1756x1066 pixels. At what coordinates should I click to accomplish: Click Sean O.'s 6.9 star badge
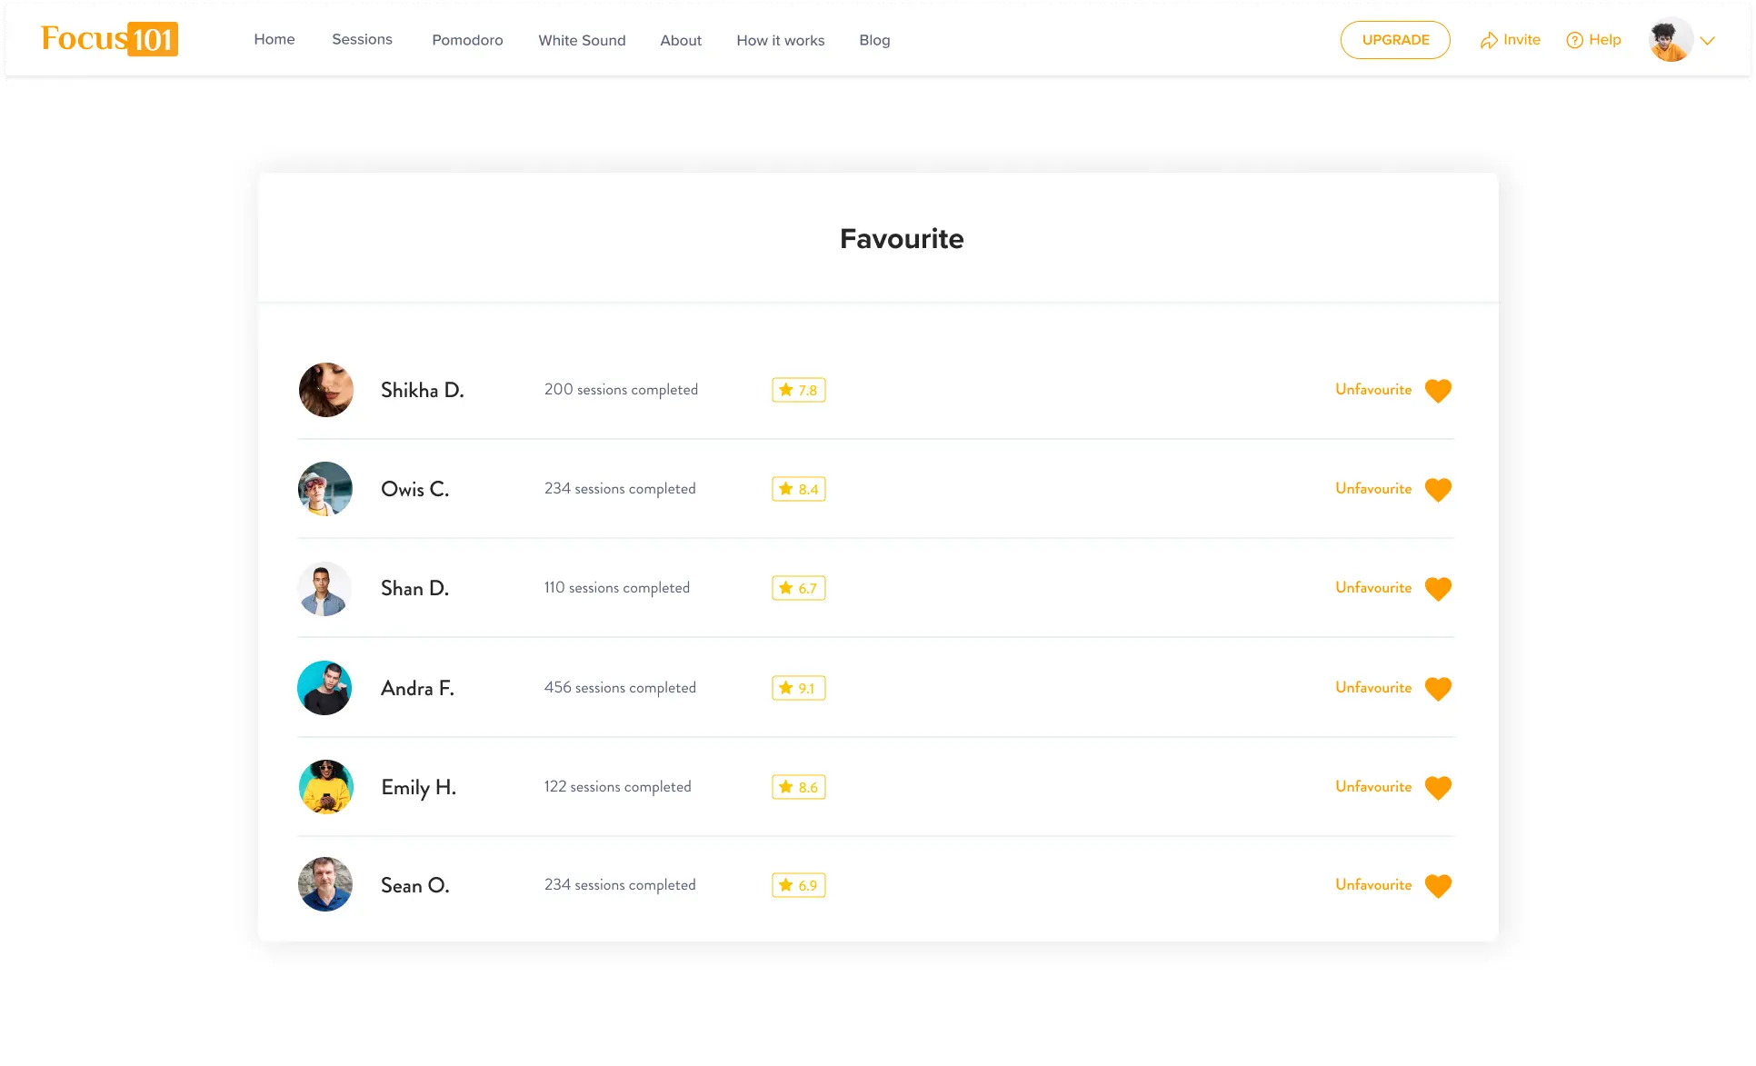click(798, 885)
